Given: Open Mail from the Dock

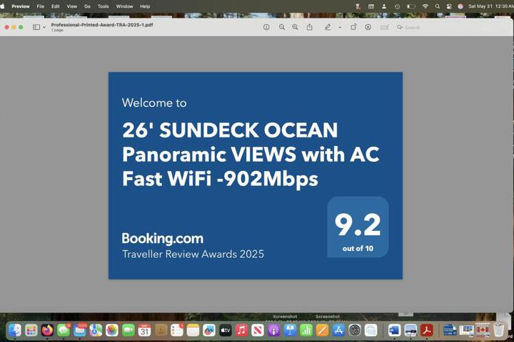Looking at the screenshot, I should pos(80,330).
